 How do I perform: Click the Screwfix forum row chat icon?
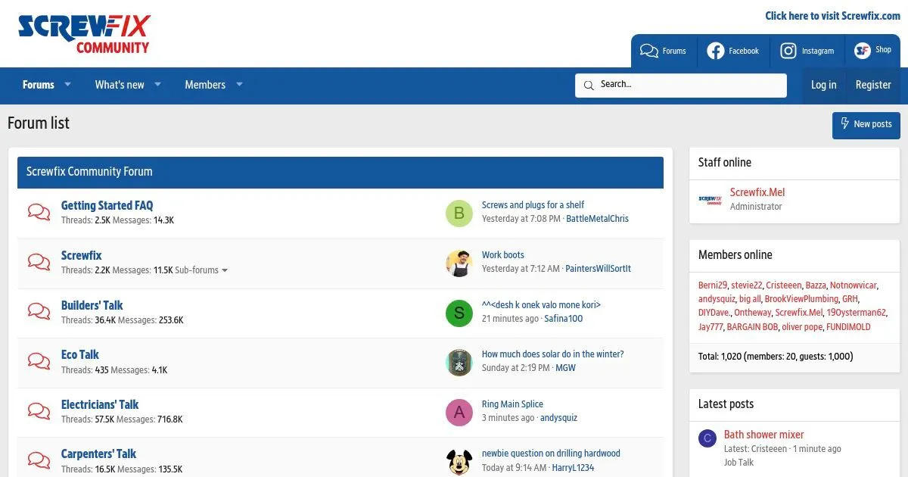(39, 262)
